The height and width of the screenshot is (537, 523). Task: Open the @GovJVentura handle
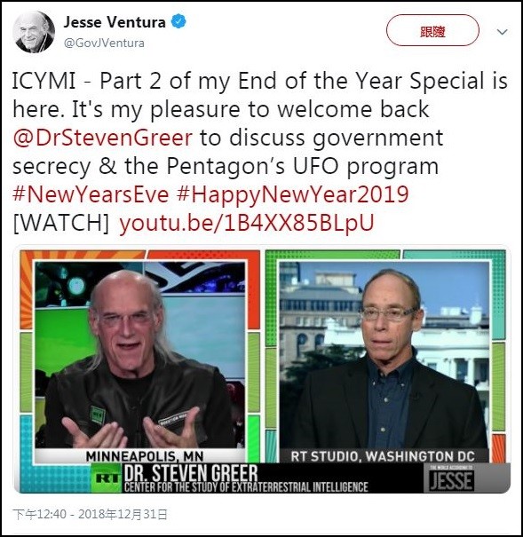click(104, 43)
